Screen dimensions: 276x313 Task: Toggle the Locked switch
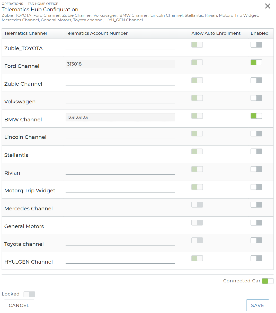[x=29, y=294]
